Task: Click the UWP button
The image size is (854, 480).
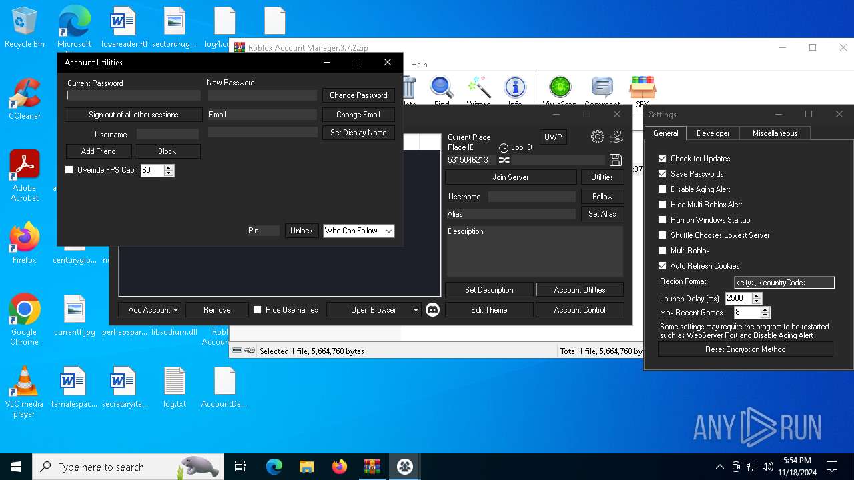Action: (x=553, y=137)
